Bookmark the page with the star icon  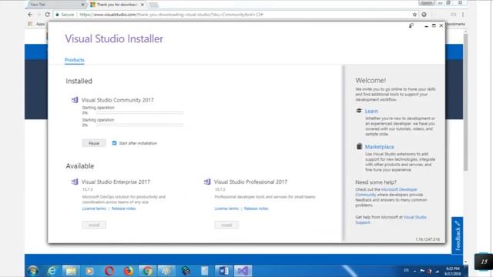pos(414,15)
